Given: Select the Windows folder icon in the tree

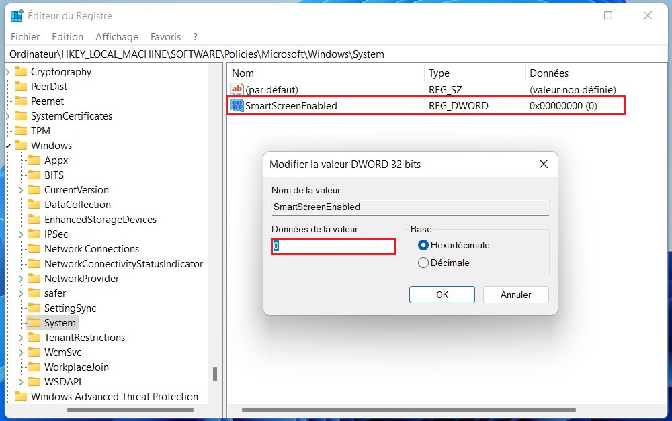Looking at the screenshot, I should click(21, 146).
